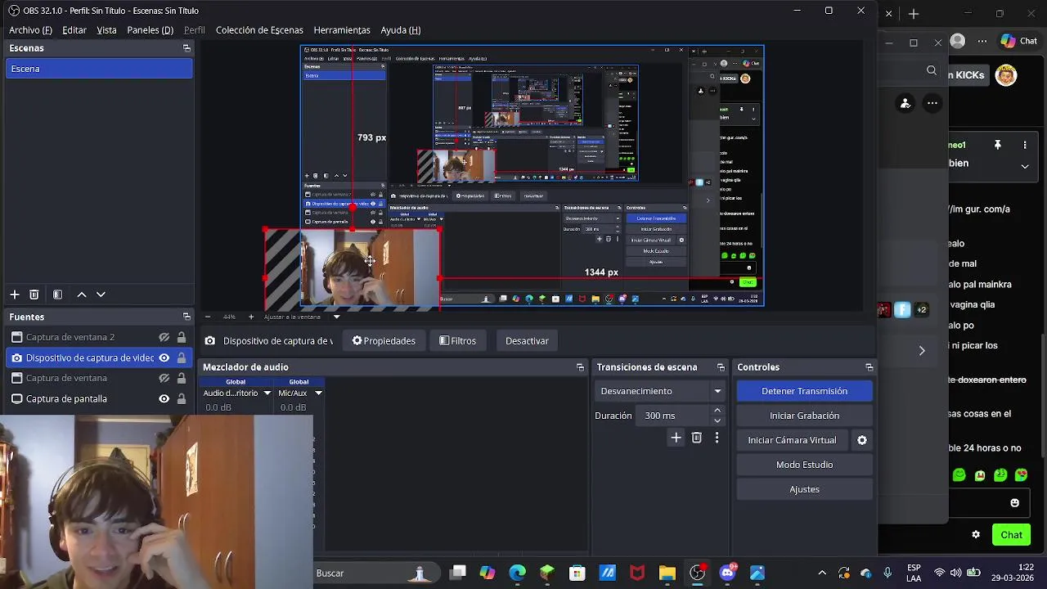Open Discord from the taskbar
This screenshot has height=589, width=1047.
(727, 573)
